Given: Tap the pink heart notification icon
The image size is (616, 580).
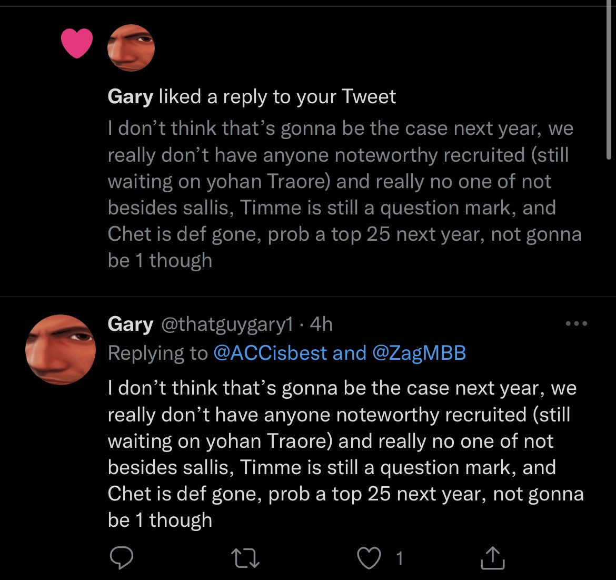Looking at the screenshot, I should 77,43.
